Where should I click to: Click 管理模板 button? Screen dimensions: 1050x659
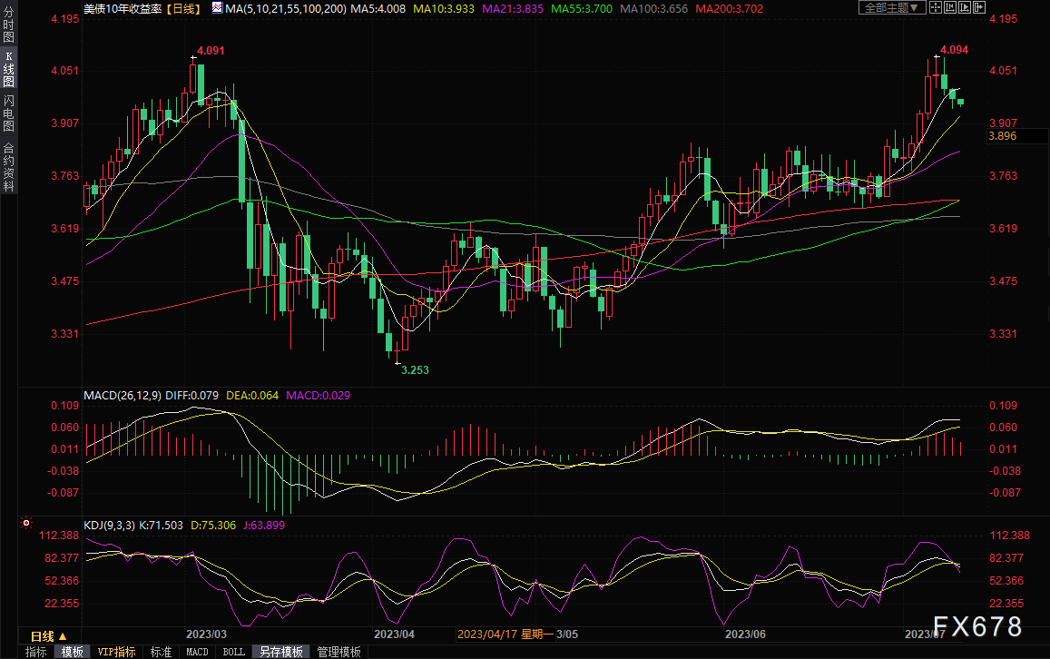pyautogui.click(x=339, y=652)
